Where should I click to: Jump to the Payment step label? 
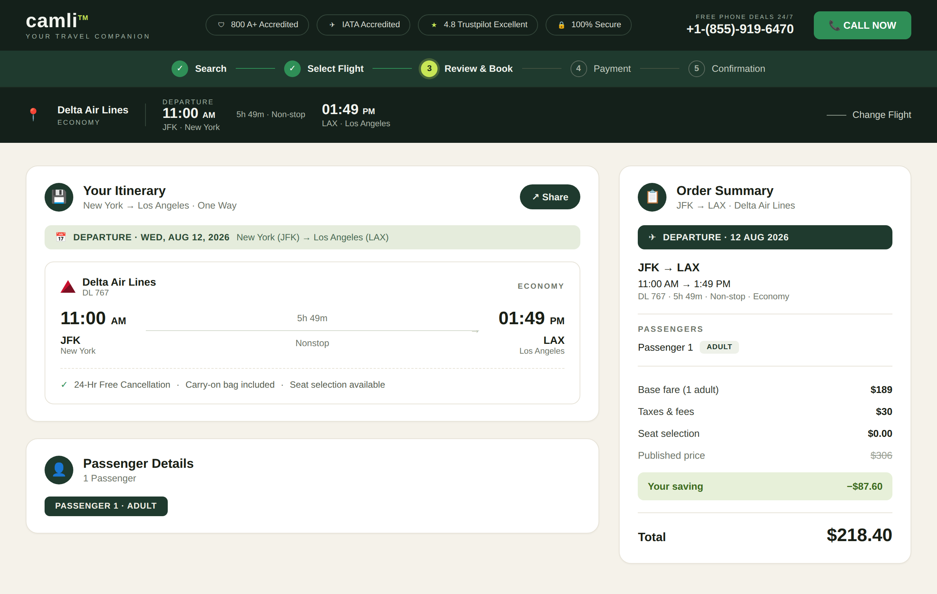click(x=612, y=68)
